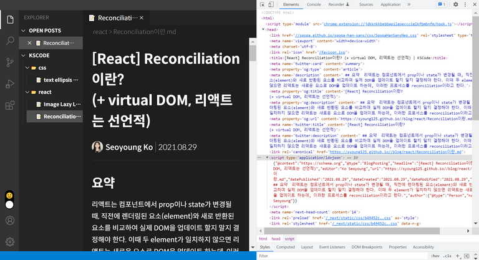
Task: Open the Extensions blocks icon
Action: click(10, 105)
